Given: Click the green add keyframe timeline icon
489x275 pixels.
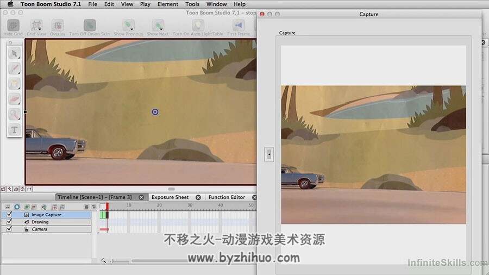Looking at the screenshot, I should click(27, 207).
